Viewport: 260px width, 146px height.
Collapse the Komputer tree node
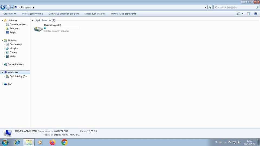click(2, 72)
